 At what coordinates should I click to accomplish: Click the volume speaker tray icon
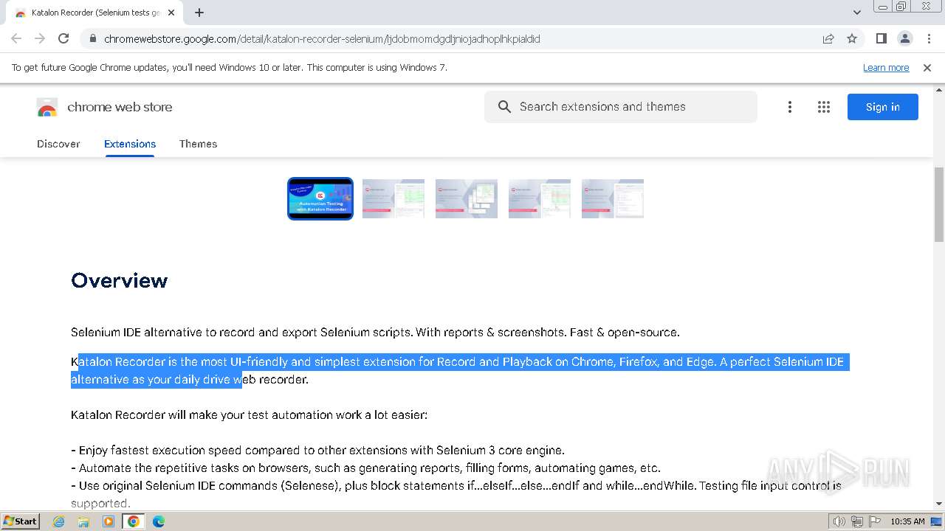point(839,521)
